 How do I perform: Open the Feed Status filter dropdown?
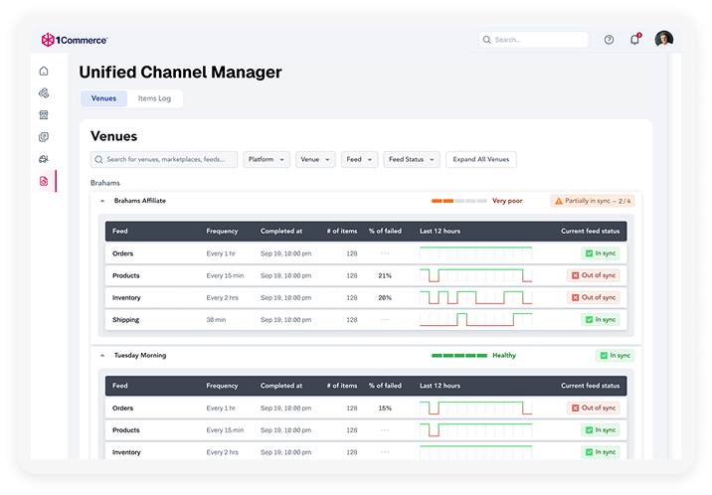point(412,160)
